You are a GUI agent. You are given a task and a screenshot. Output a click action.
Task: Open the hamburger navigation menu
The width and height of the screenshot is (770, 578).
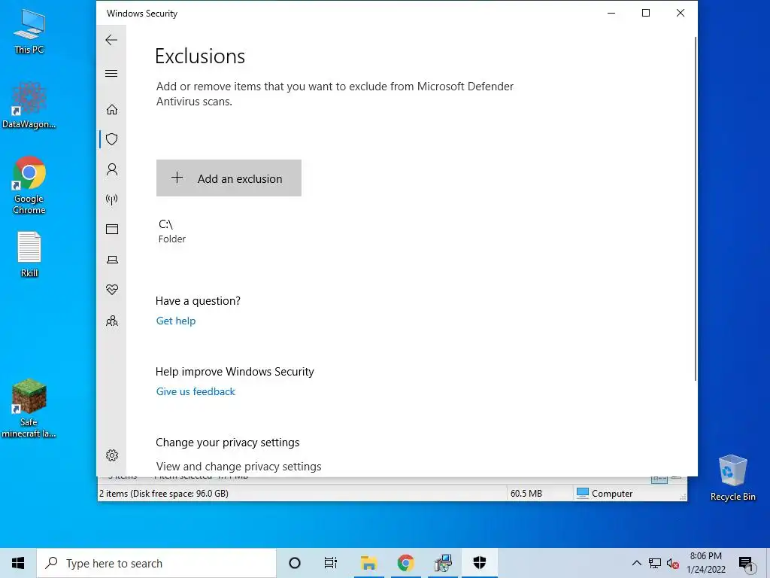[x=111, y=73]
